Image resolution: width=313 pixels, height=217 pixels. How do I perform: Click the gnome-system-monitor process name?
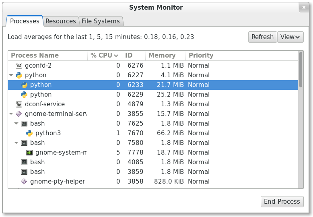(61, 153)
